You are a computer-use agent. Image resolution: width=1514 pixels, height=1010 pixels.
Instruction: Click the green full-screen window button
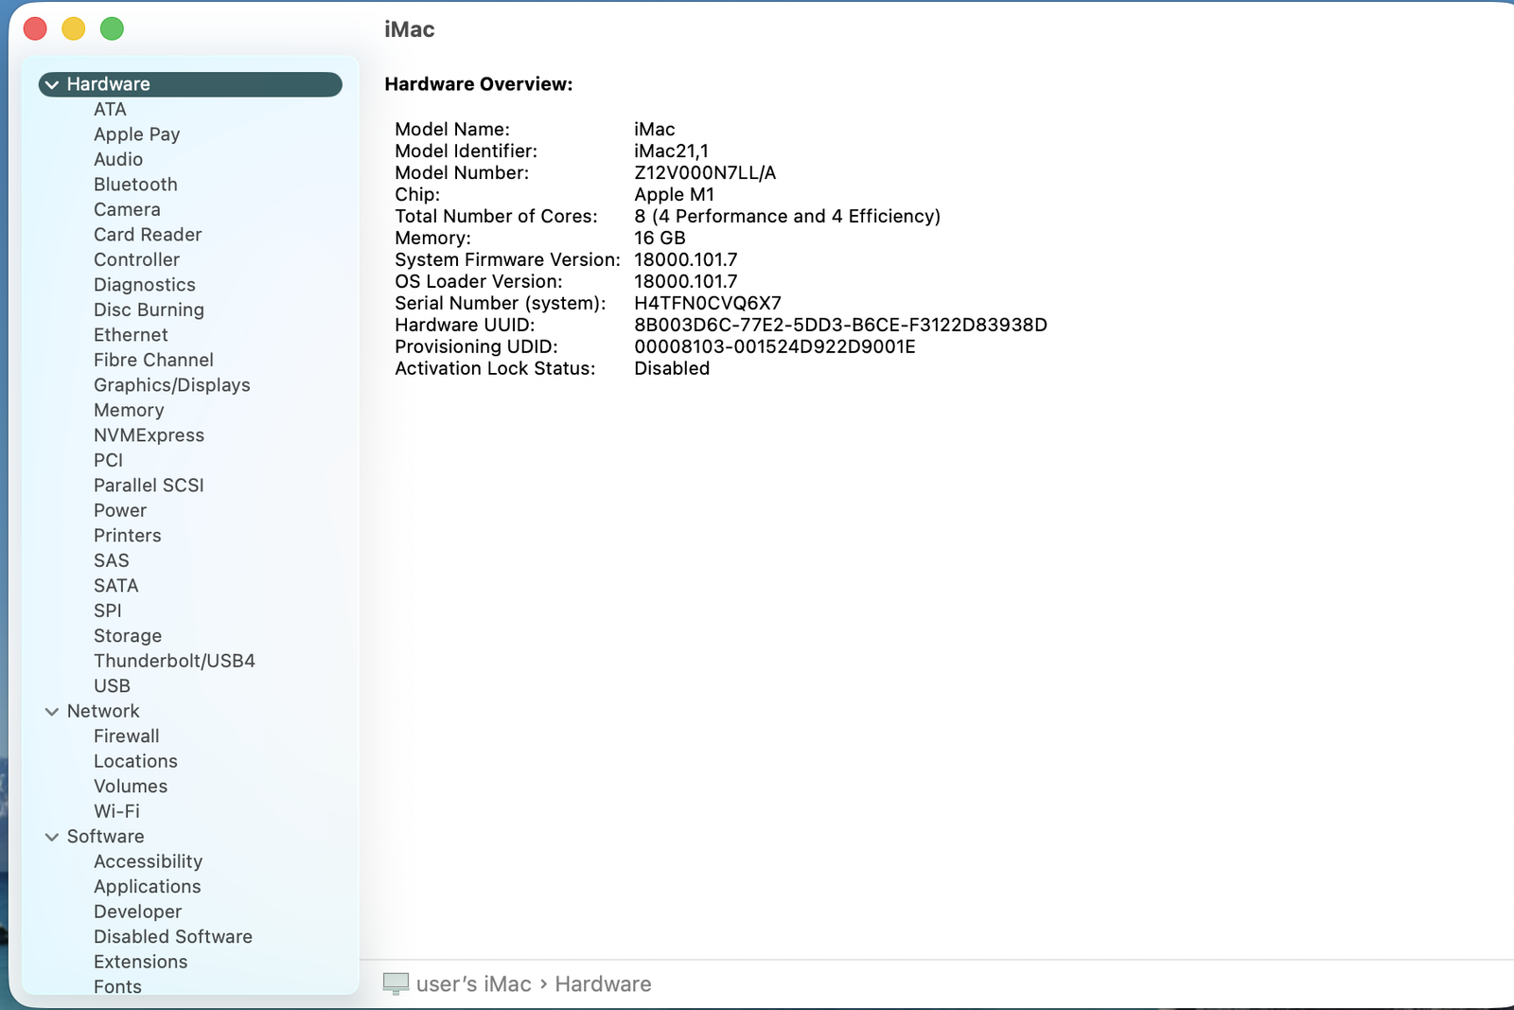[112, 29]
